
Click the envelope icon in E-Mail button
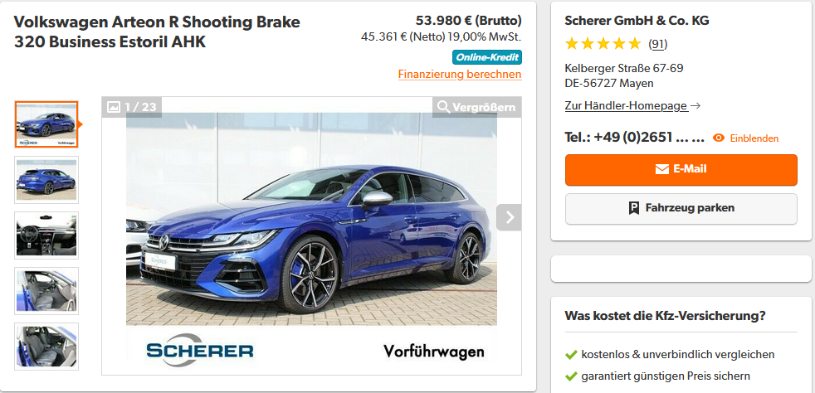click(x=661, y=169)
